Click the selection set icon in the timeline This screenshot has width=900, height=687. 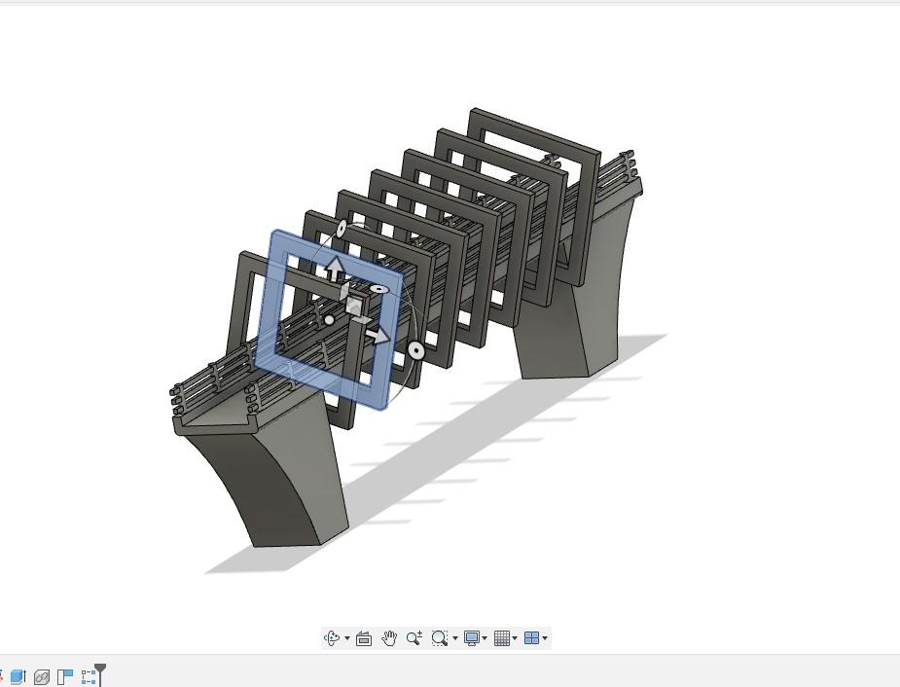click(89, 674)
